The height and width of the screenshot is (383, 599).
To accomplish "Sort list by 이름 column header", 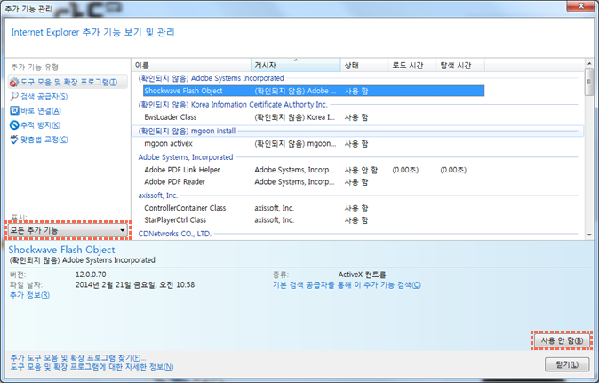I will click(191, 65).
